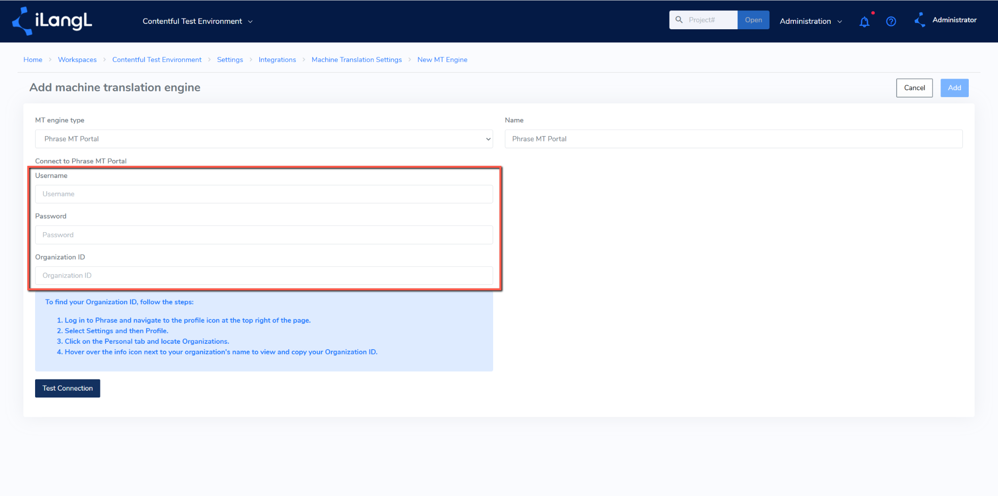Image resolution: width=998 pixels, height=496 pixels.
Task: Click step 'Log in to Phrase and navigate'
Action: click(x=188, y=320)
